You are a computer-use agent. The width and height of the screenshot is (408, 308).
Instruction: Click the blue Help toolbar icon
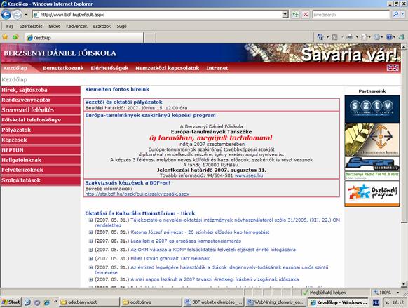[x=389, y=37]
